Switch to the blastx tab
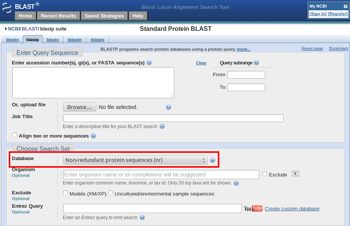 click(x=53, y=40)
